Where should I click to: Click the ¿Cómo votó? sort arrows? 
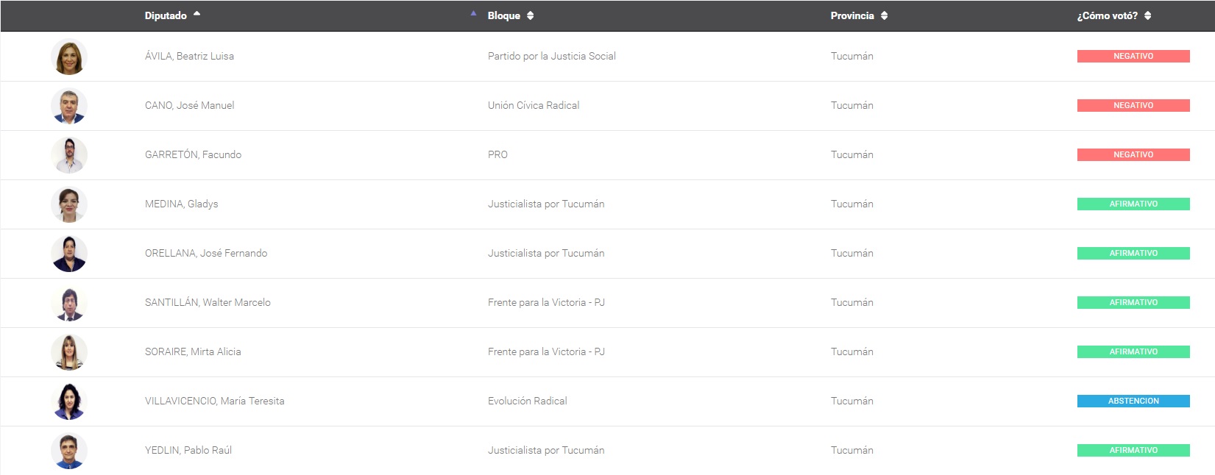coord(1147,15)
